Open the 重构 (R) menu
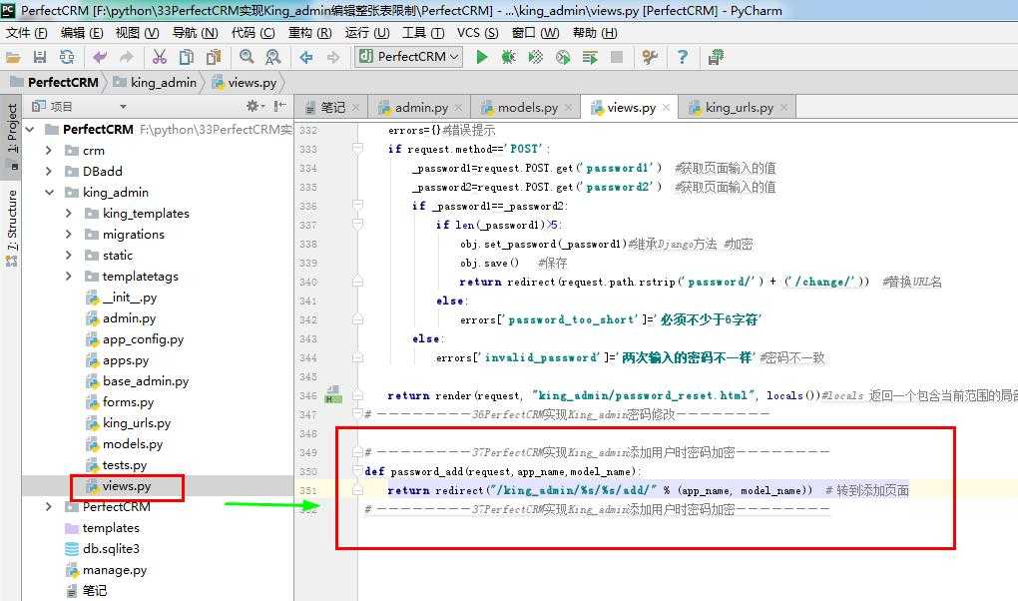 click(x=309, y=33)
